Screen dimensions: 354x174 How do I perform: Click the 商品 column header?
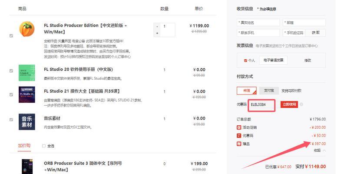click(22, 9)
